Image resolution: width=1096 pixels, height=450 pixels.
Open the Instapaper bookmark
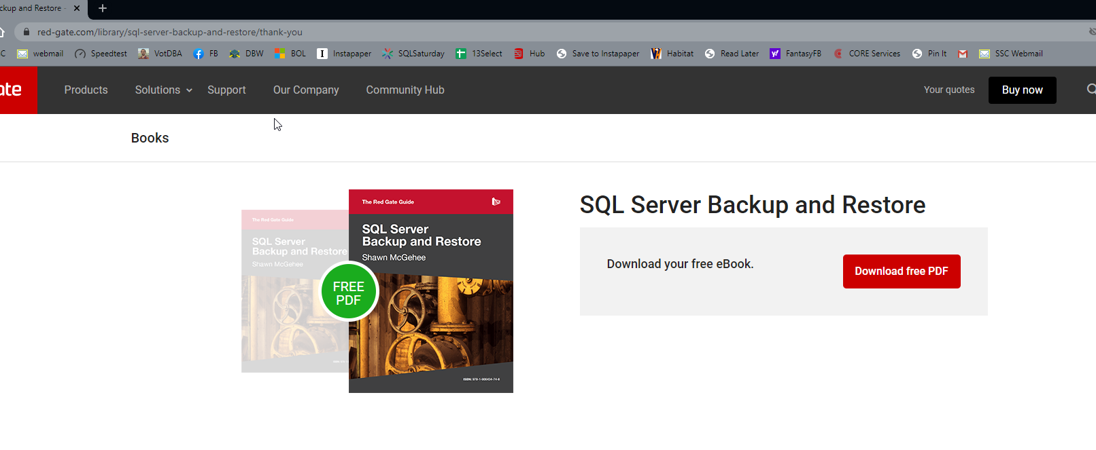pyautogui.click(x=344, y=54)
